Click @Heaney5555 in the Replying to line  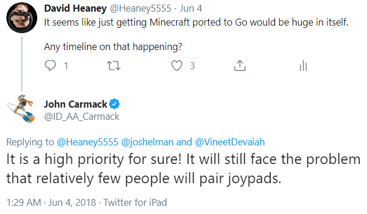[88, 142]
